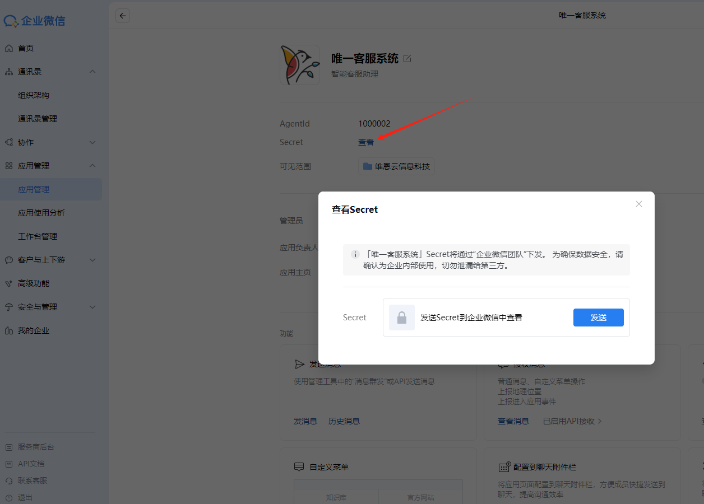This screenshot has width=704, height=504.
Task: Click the 应用管理 grid icon
Action: click(x=9, y=166)
